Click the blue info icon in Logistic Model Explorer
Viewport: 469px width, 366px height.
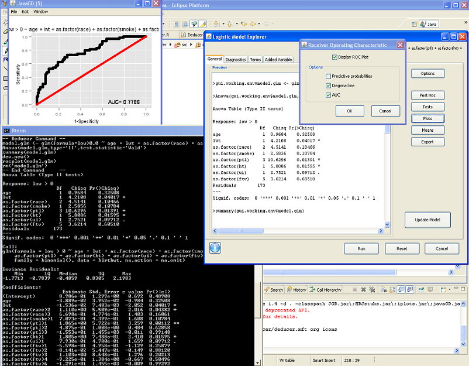click(215, 248)
